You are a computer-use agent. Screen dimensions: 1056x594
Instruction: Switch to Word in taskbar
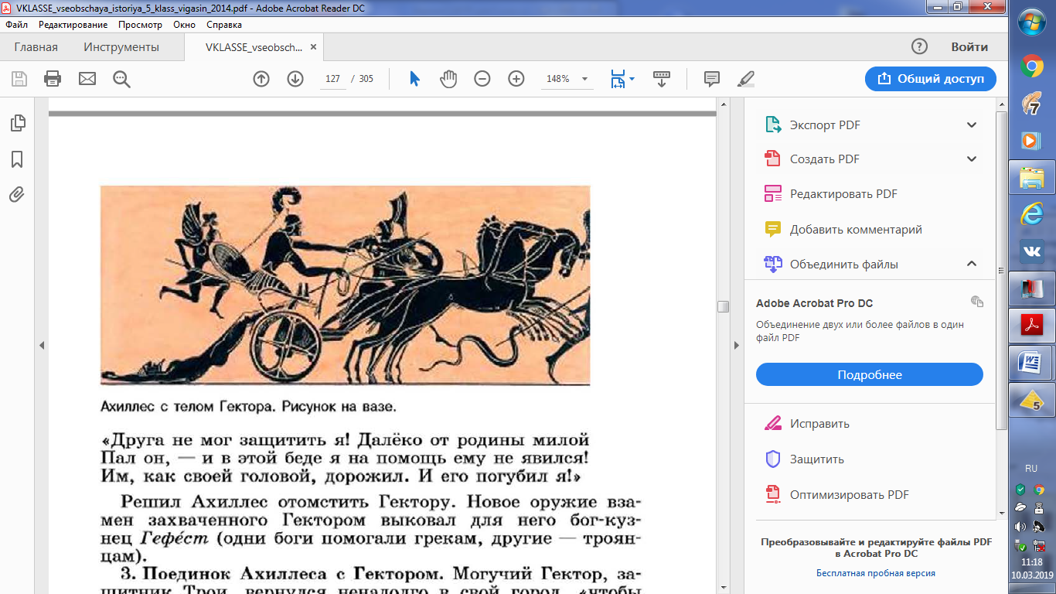pos(1031,363)
